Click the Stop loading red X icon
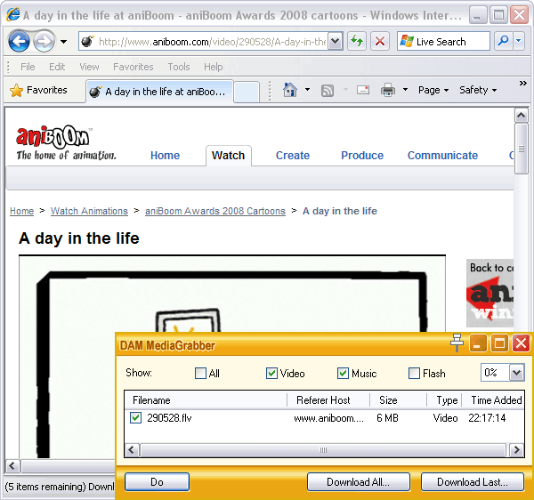The height and width of the screenshot is (500, 534). tap(380, 42)
